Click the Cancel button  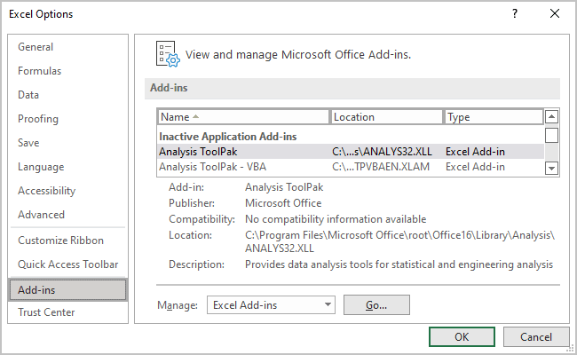point(536,337)
